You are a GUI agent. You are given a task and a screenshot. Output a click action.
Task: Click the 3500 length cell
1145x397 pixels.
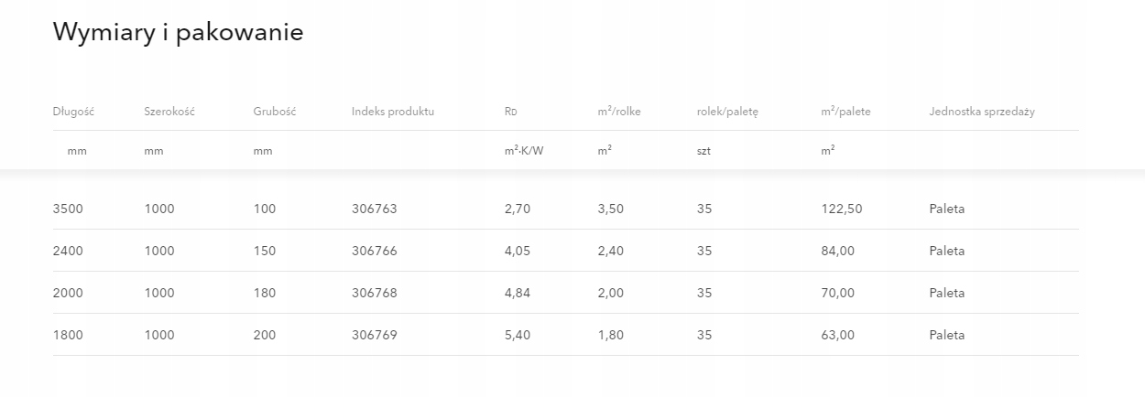pyautogui.click(x=68, y=209)
